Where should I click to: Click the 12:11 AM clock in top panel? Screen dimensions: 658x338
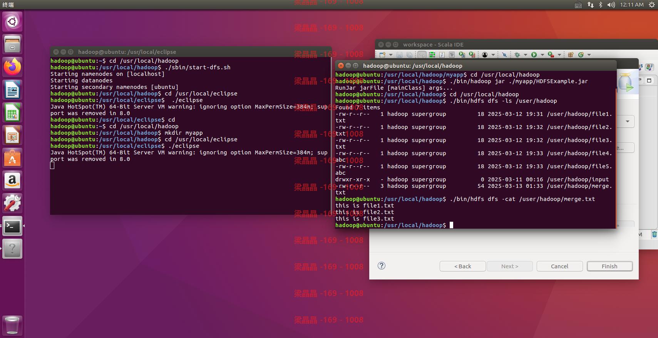(632, 5)
